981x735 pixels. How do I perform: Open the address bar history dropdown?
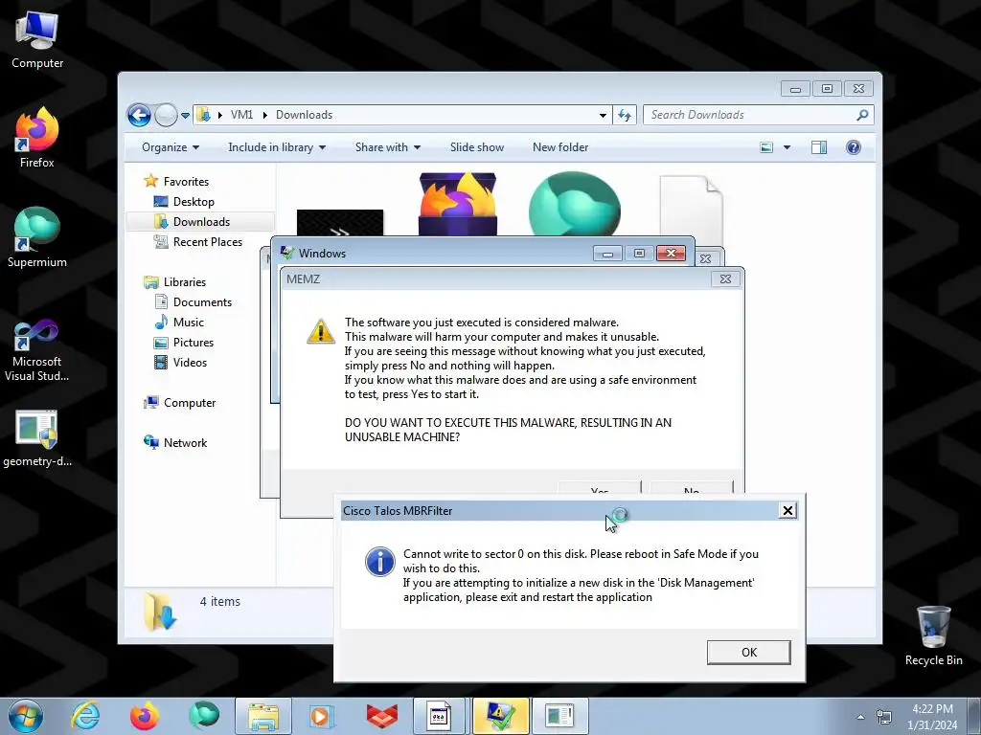(603, 115)
